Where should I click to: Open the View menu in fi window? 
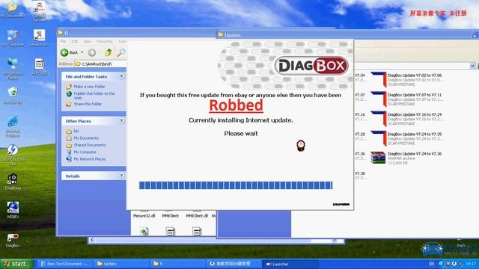(x=88, y=41)
